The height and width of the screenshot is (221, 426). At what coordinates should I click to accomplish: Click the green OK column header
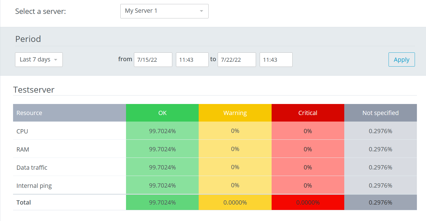pyautogui.click(x=162, y=113)
